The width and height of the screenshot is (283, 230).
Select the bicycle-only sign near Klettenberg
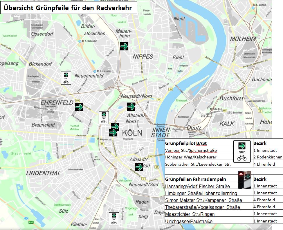[x=114, y=219]
